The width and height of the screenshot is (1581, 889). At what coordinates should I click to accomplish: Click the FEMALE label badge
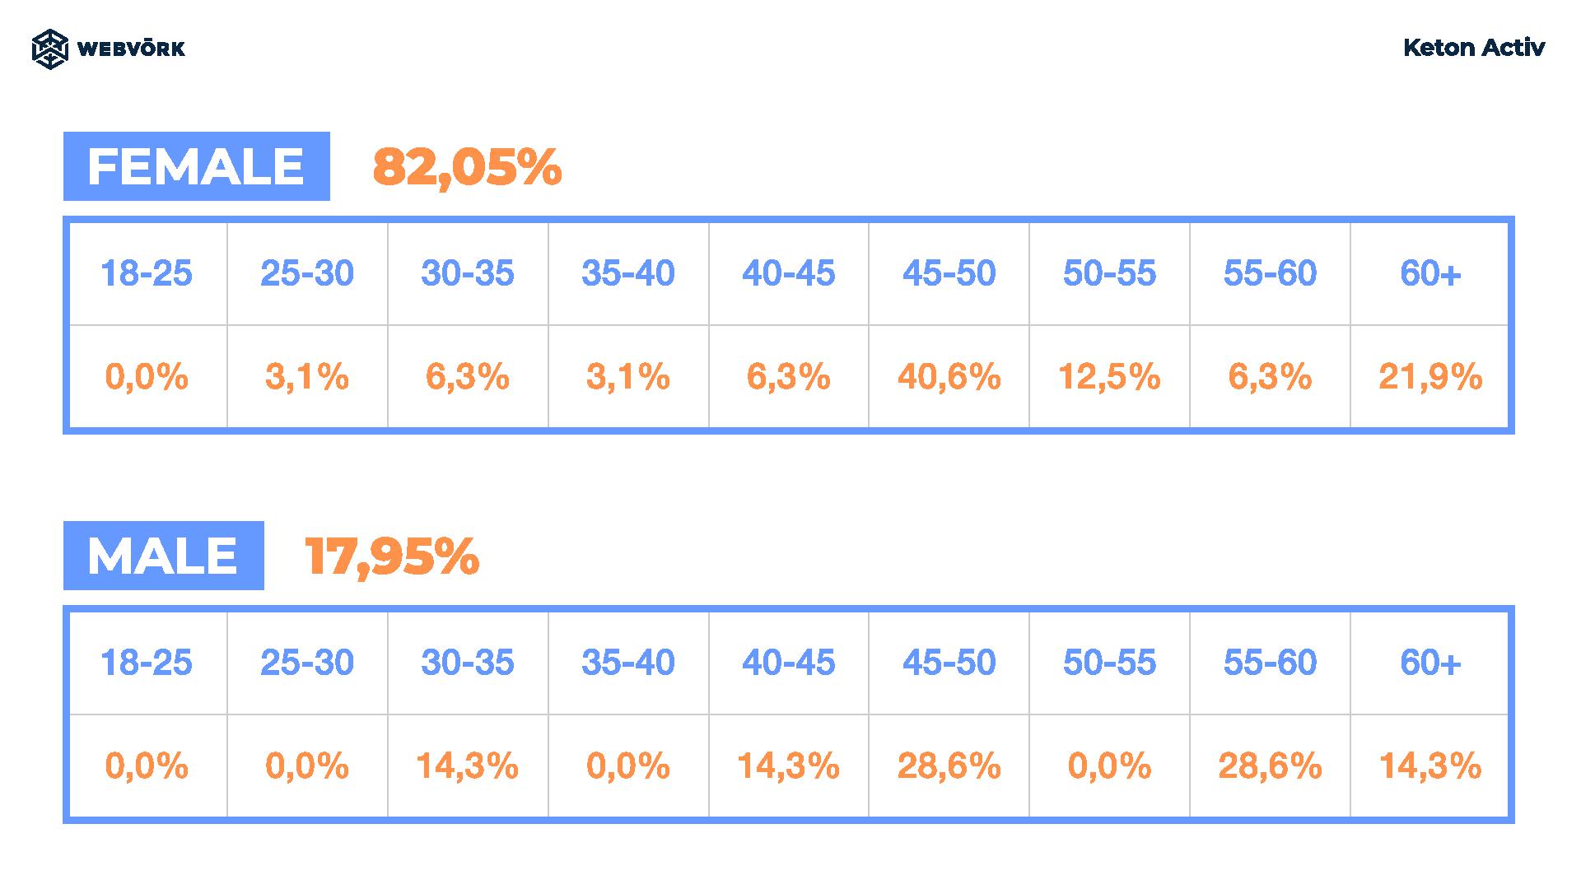click(197, 166)
